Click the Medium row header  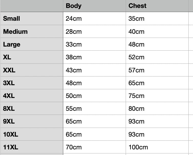click(x=32, y=32)
